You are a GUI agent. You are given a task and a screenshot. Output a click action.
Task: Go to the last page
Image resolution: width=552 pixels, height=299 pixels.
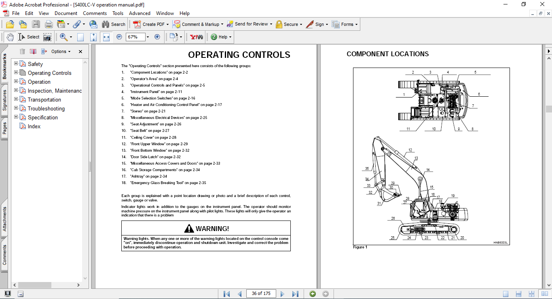(x=295, y=294)
